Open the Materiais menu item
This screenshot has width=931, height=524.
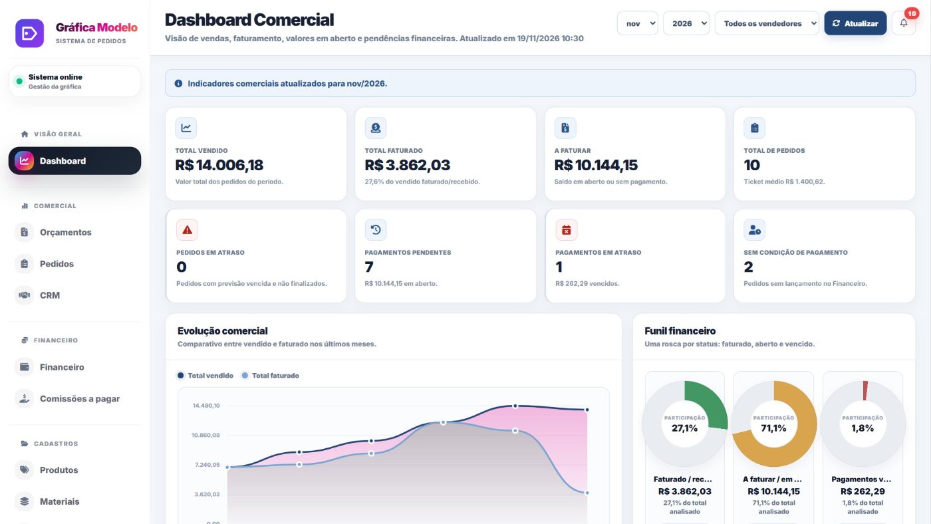(74, 501)
